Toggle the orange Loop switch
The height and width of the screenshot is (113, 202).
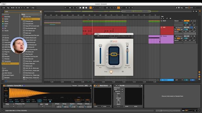pyautogui.click(x=118, y=8)
